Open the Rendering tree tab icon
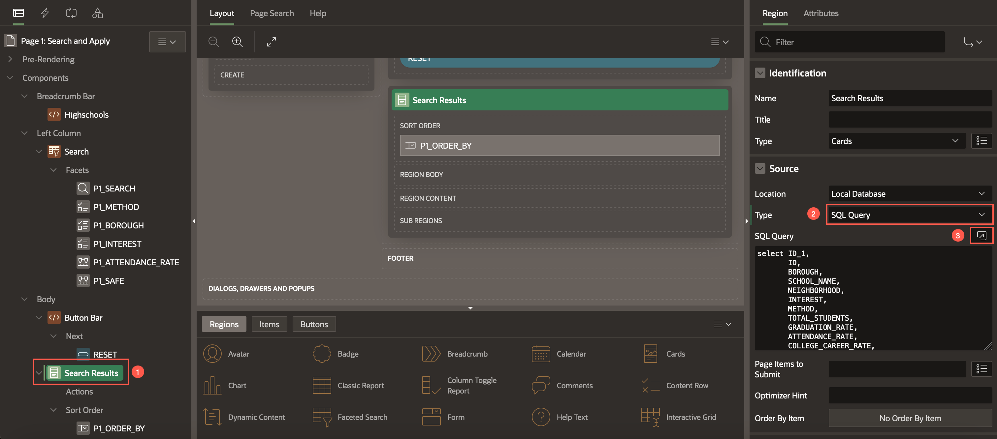 pyautogui.click(x=18, y=13)
